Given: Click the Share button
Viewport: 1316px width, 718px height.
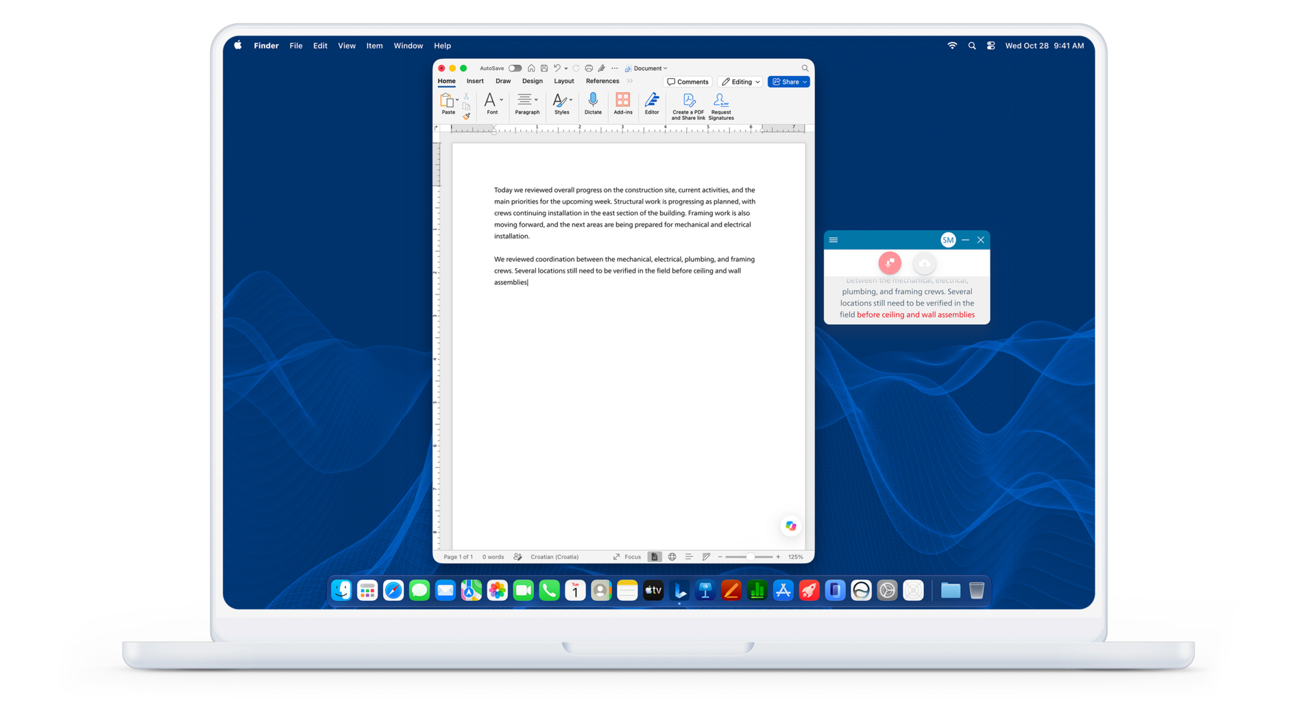Looking at the screenshot, I should click(x=789, y=82).
